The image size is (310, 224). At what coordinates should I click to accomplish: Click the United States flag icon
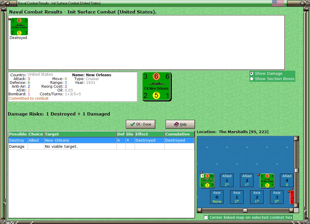pos(278,3)
